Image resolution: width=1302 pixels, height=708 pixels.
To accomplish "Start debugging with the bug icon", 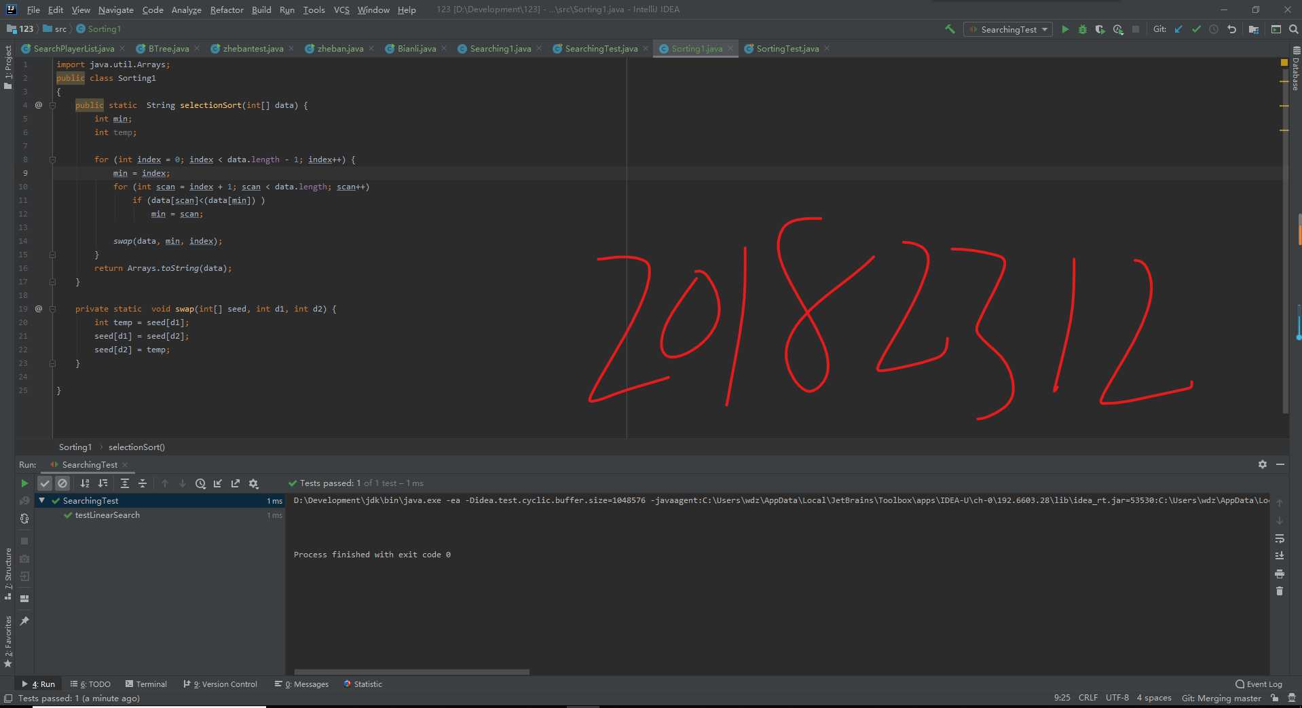I will tap(1083, 29).
